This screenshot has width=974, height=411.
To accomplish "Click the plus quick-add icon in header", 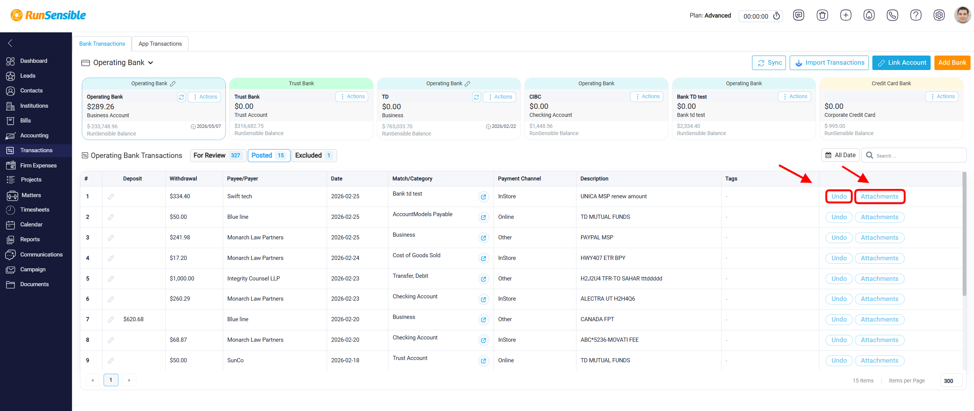I will pos(846,16).
